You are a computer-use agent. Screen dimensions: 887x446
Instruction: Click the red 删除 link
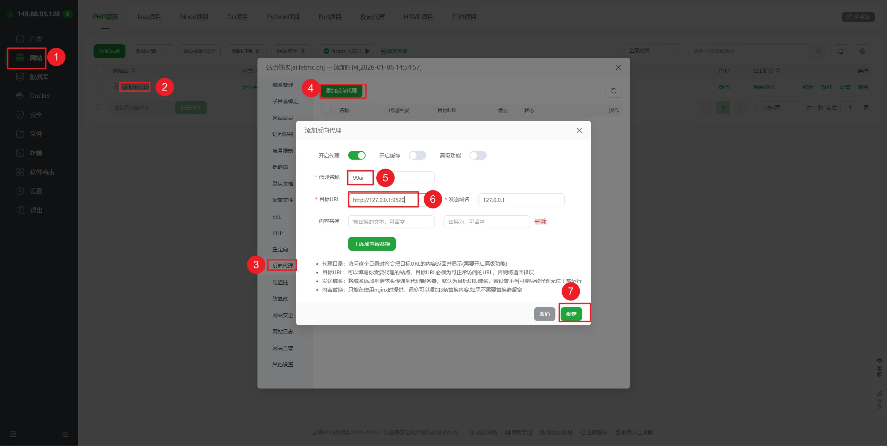(540, 222)
